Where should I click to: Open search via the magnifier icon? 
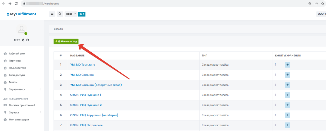[60, 14]
